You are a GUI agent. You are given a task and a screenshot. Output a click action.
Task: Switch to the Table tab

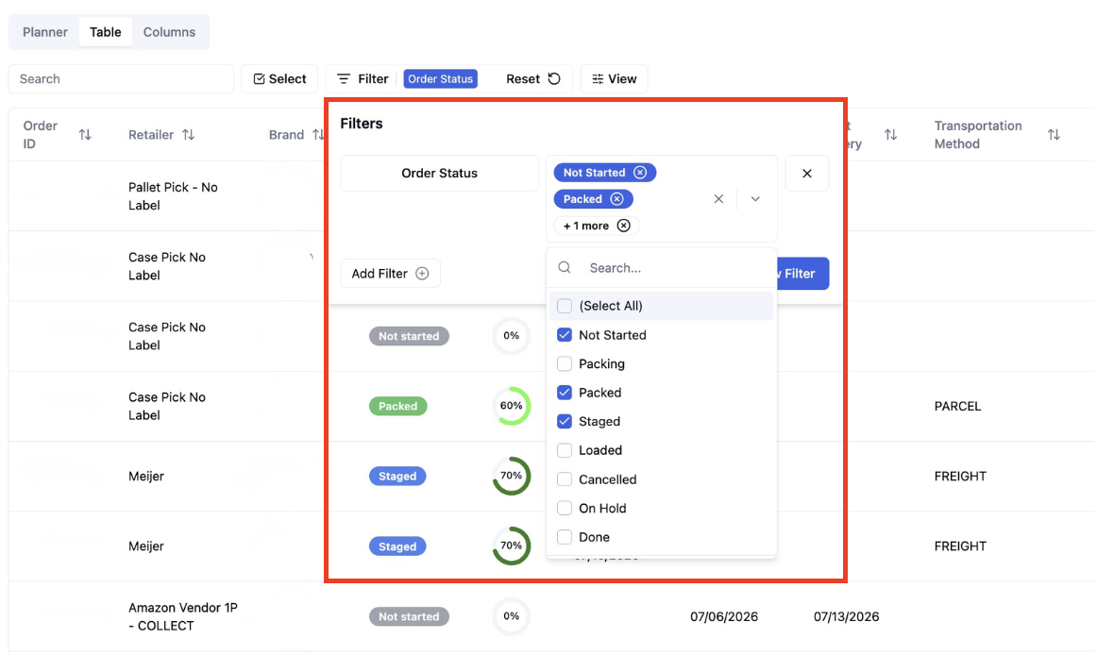coord(105,32)
